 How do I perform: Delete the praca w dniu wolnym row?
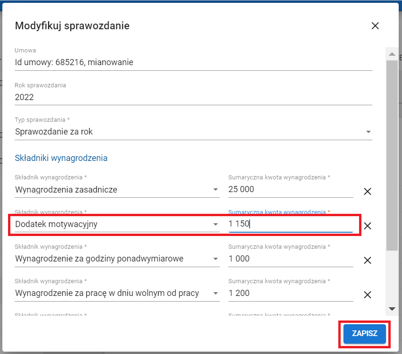[x=368, y=295]
